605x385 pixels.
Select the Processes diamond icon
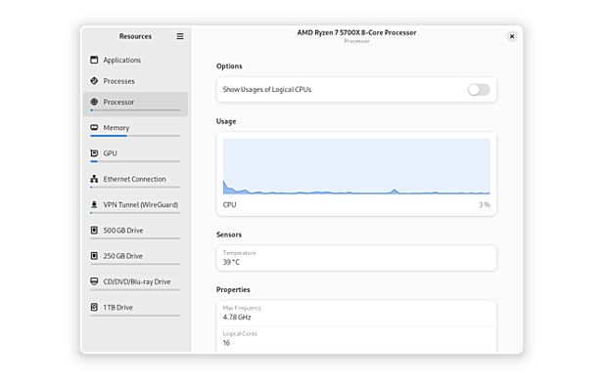pyautogui.click(x=94, y=81)
